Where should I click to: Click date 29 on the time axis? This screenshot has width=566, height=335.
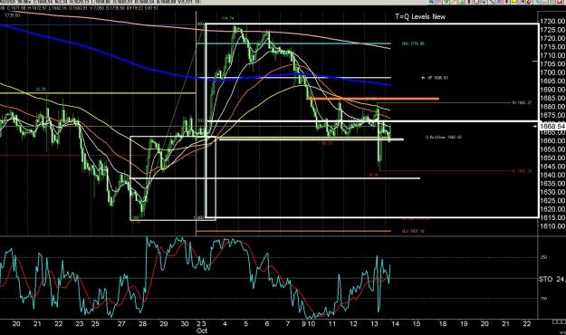click(164, 324)
